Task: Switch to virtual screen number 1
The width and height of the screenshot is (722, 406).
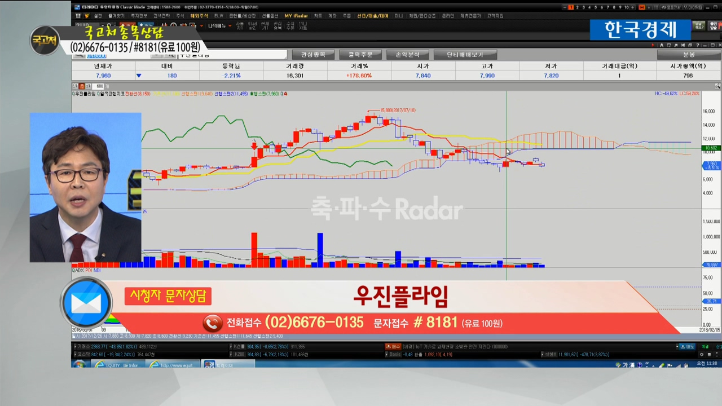Action: (x=571, y=7)
